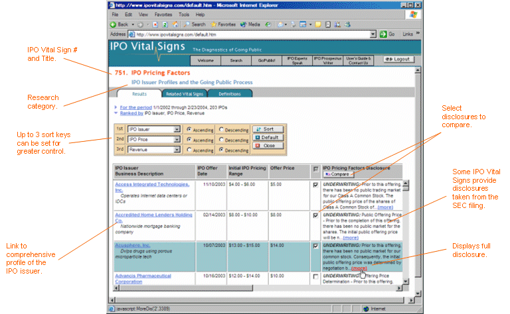Viewport: 510px width, 314px height.
Task: Open the File menu
Action: coord(115,15)
